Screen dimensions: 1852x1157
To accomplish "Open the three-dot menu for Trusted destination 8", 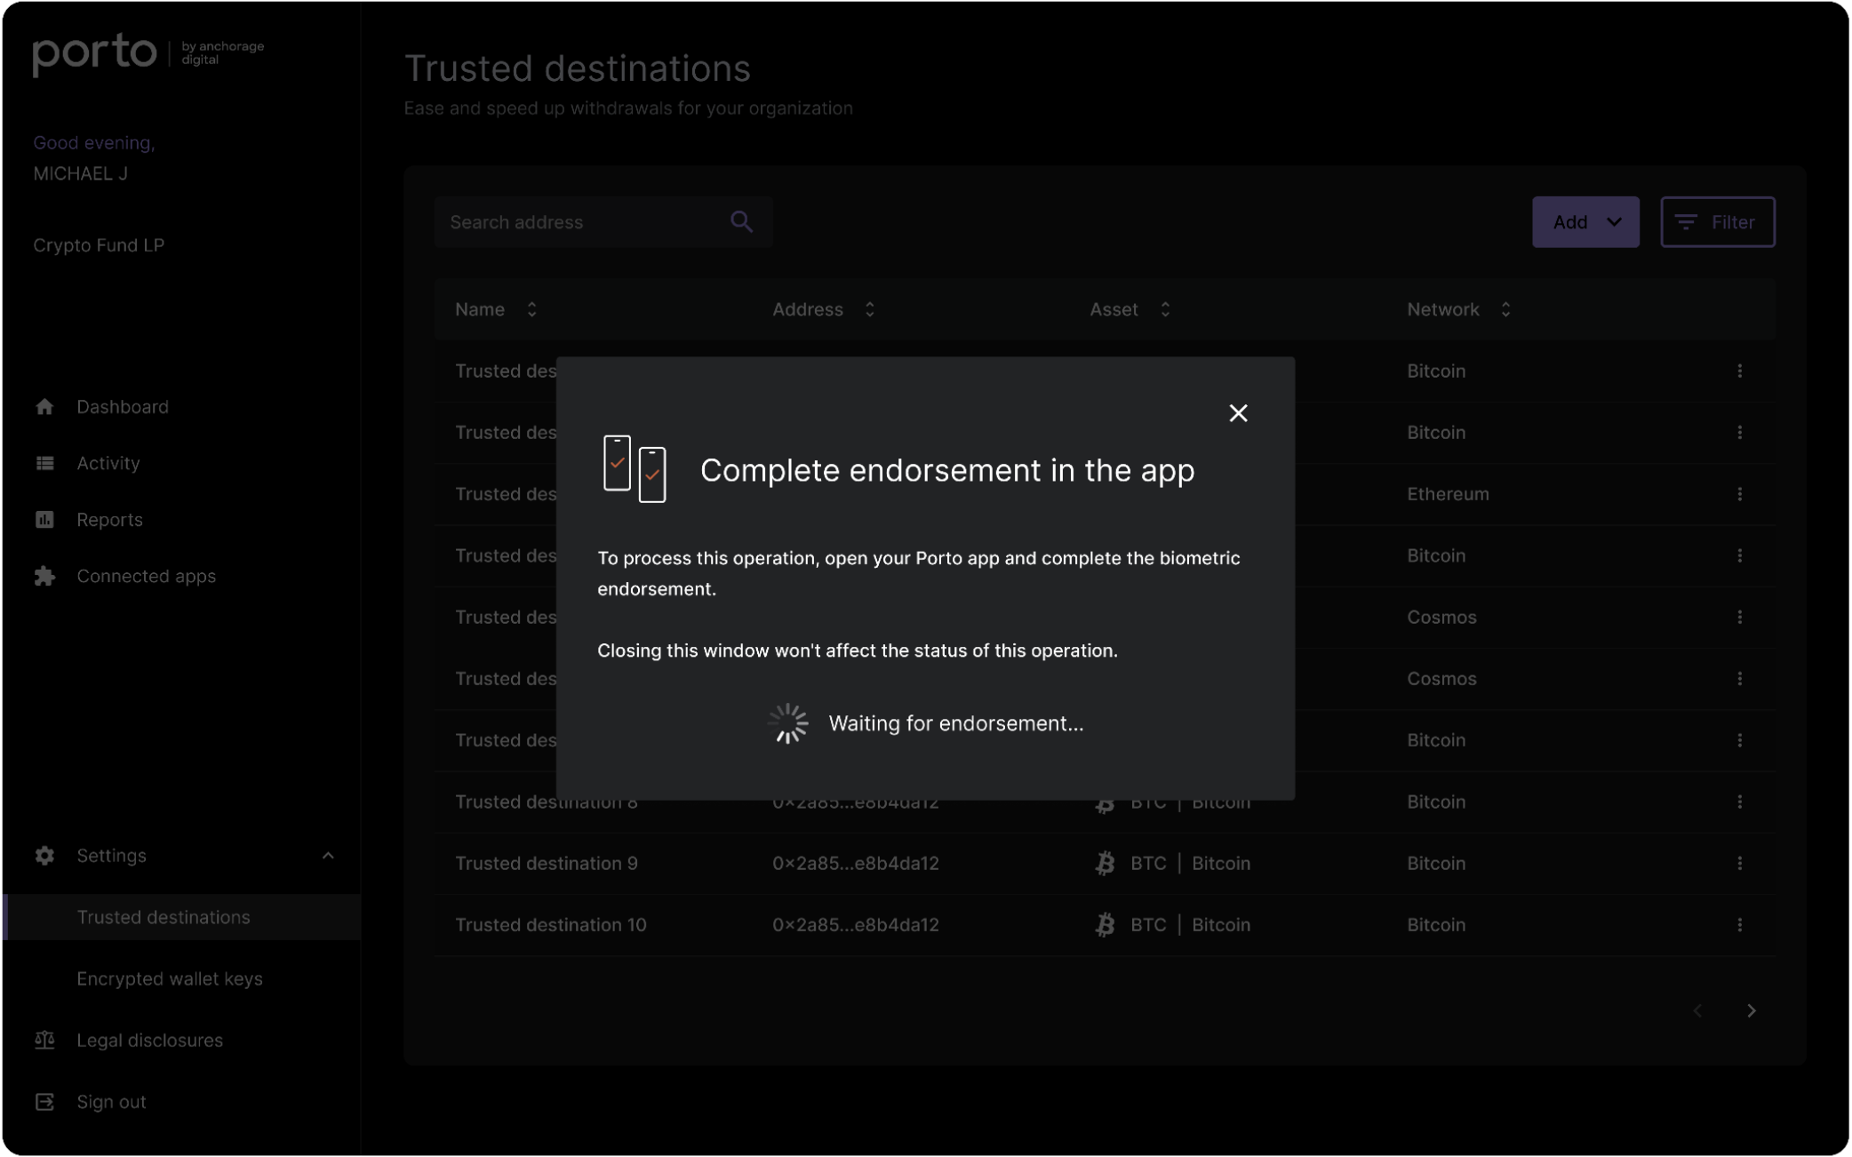I will click(x=1739, y=802).
